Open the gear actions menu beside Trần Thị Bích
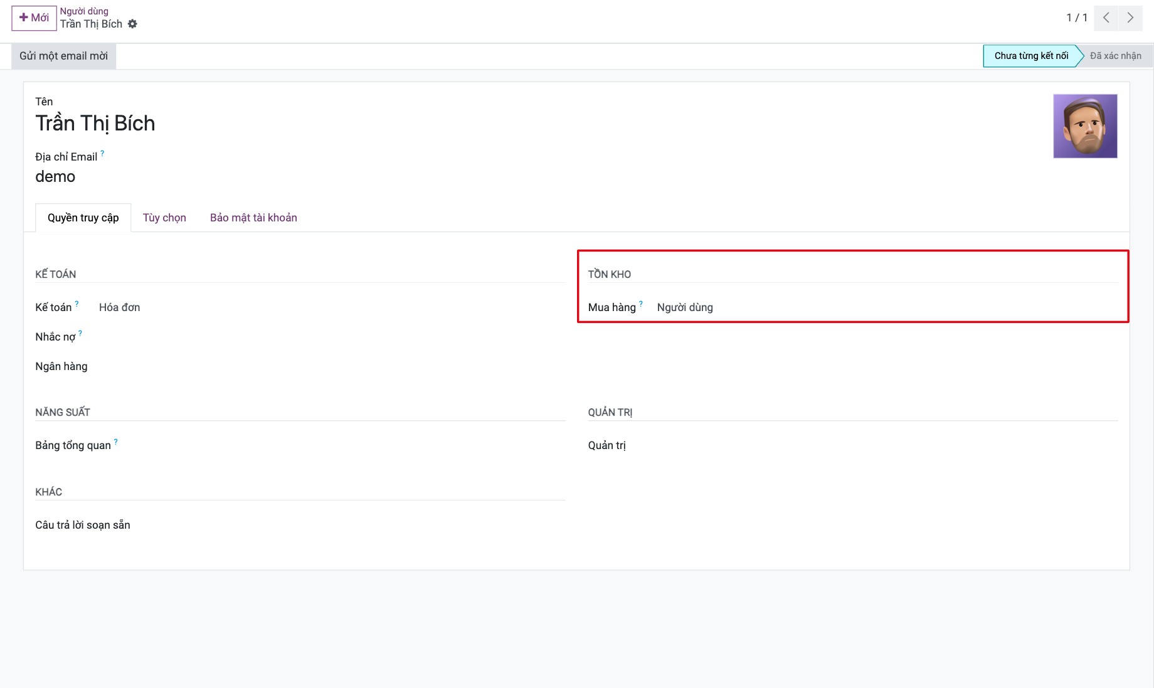The width and height of the screenshot is (1154, 688). (132, 24)
